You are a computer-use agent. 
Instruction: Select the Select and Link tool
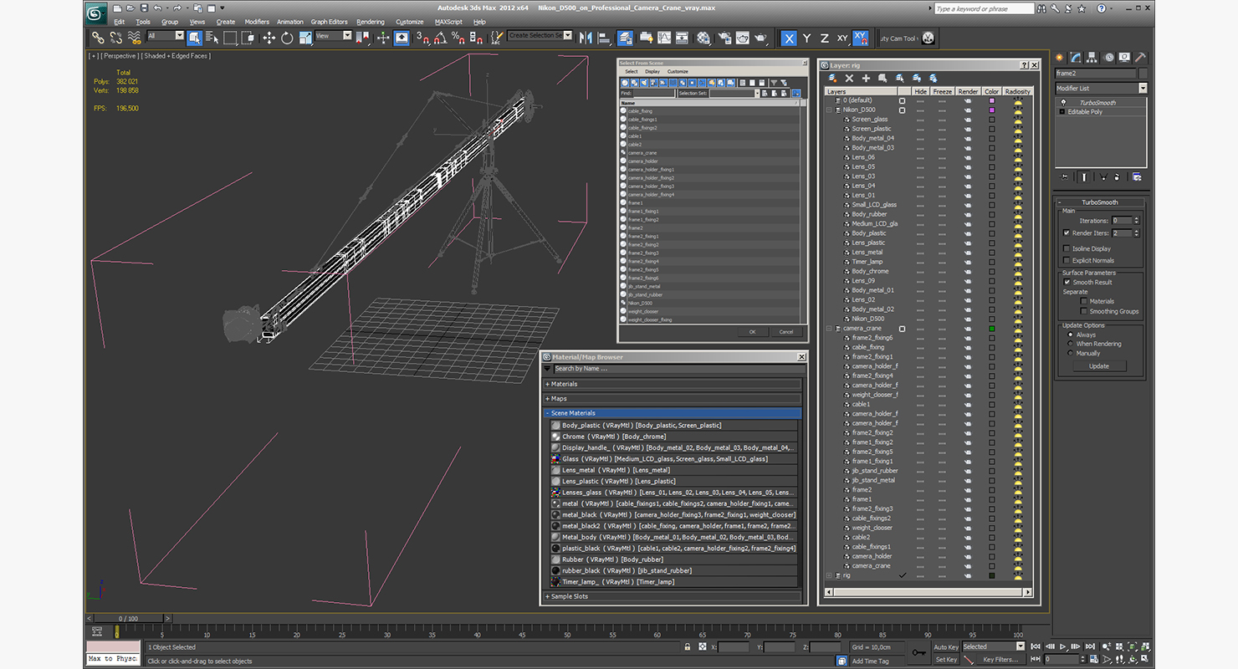point(98,38)
